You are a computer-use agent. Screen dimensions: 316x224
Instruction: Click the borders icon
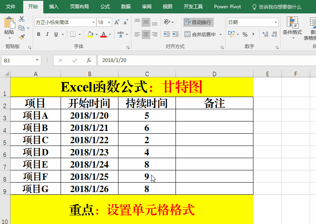[x=73, y=34]
